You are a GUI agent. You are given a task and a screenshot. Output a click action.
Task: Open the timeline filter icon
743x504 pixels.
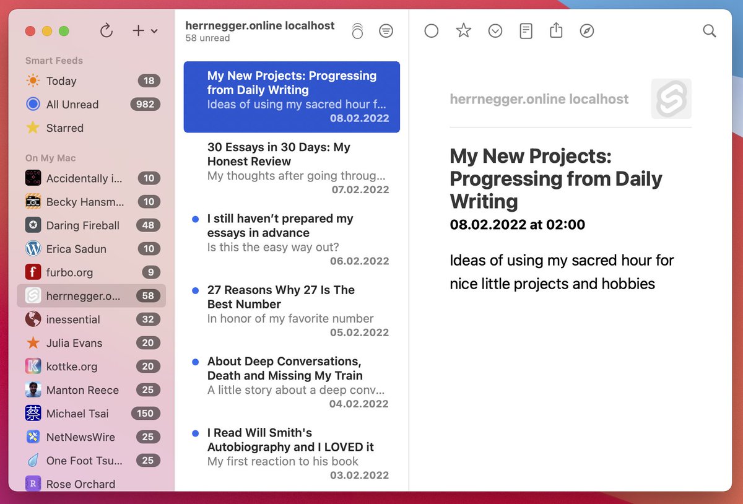pyautogui.click(x=386, y=30)
